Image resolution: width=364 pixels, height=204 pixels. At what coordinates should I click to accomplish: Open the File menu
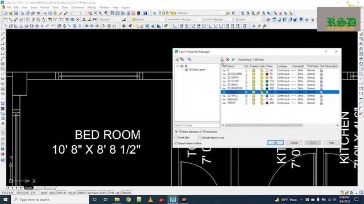coord(9,7)
